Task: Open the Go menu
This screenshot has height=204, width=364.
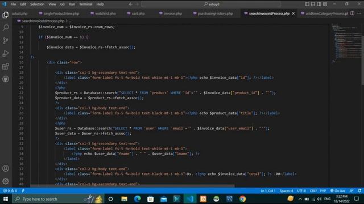Action: pos(63,4)
